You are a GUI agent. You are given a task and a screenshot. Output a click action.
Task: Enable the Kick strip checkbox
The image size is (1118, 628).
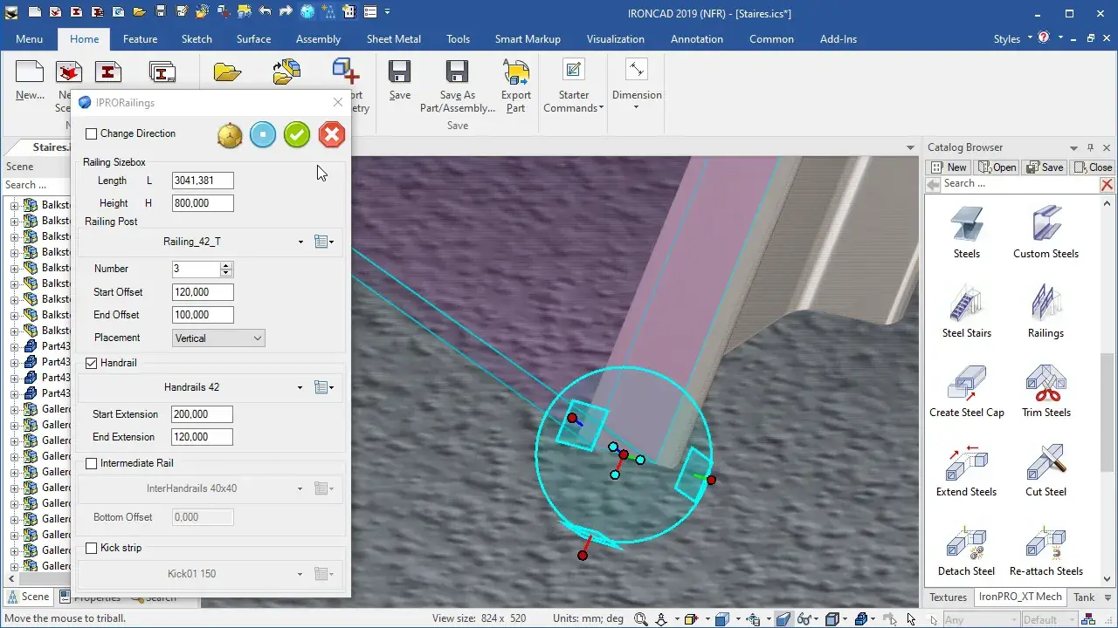[92, 548]
